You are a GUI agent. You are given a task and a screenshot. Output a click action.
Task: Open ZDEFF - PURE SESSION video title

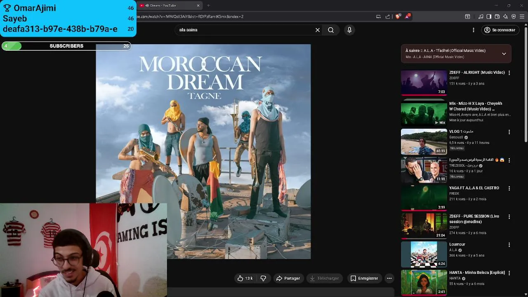pyautogui.click(x=474, y=219)
